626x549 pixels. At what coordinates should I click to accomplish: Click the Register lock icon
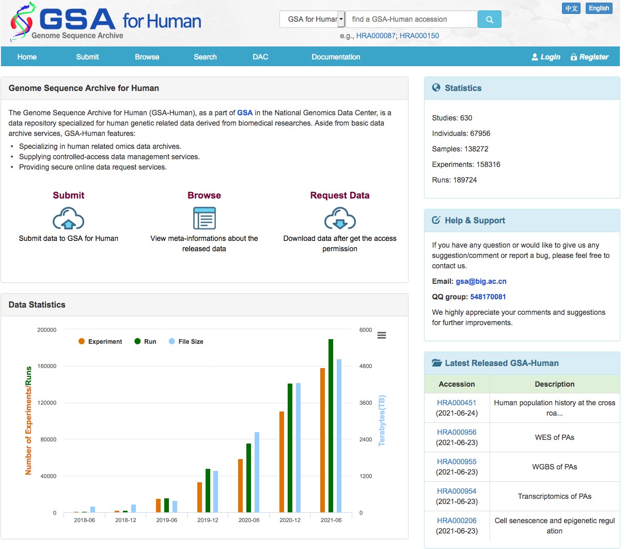coord(573,57)
